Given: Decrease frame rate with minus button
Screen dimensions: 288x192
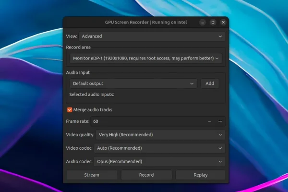Looking at the screenshot, I should click(209, 121).
